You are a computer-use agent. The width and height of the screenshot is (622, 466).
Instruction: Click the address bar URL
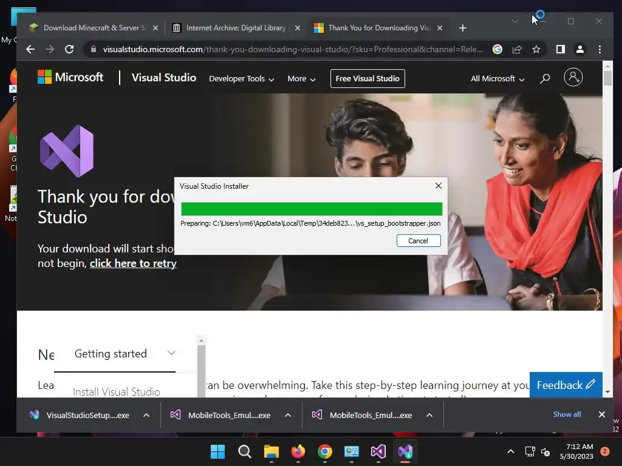click(x=293, y=49)
